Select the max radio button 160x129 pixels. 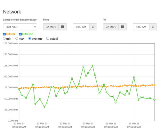(17, 38)
